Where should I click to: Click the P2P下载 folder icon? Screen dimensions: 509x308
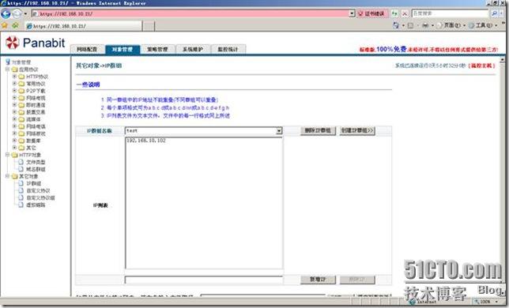[x=22, y=91]
